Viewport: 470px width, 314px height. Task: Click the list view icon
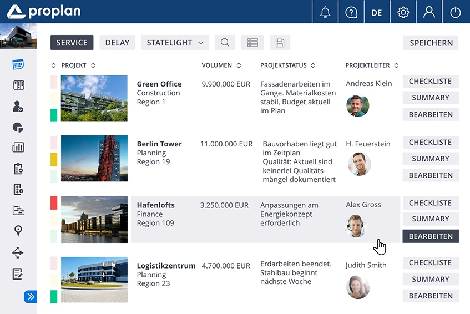coord(252,43)
